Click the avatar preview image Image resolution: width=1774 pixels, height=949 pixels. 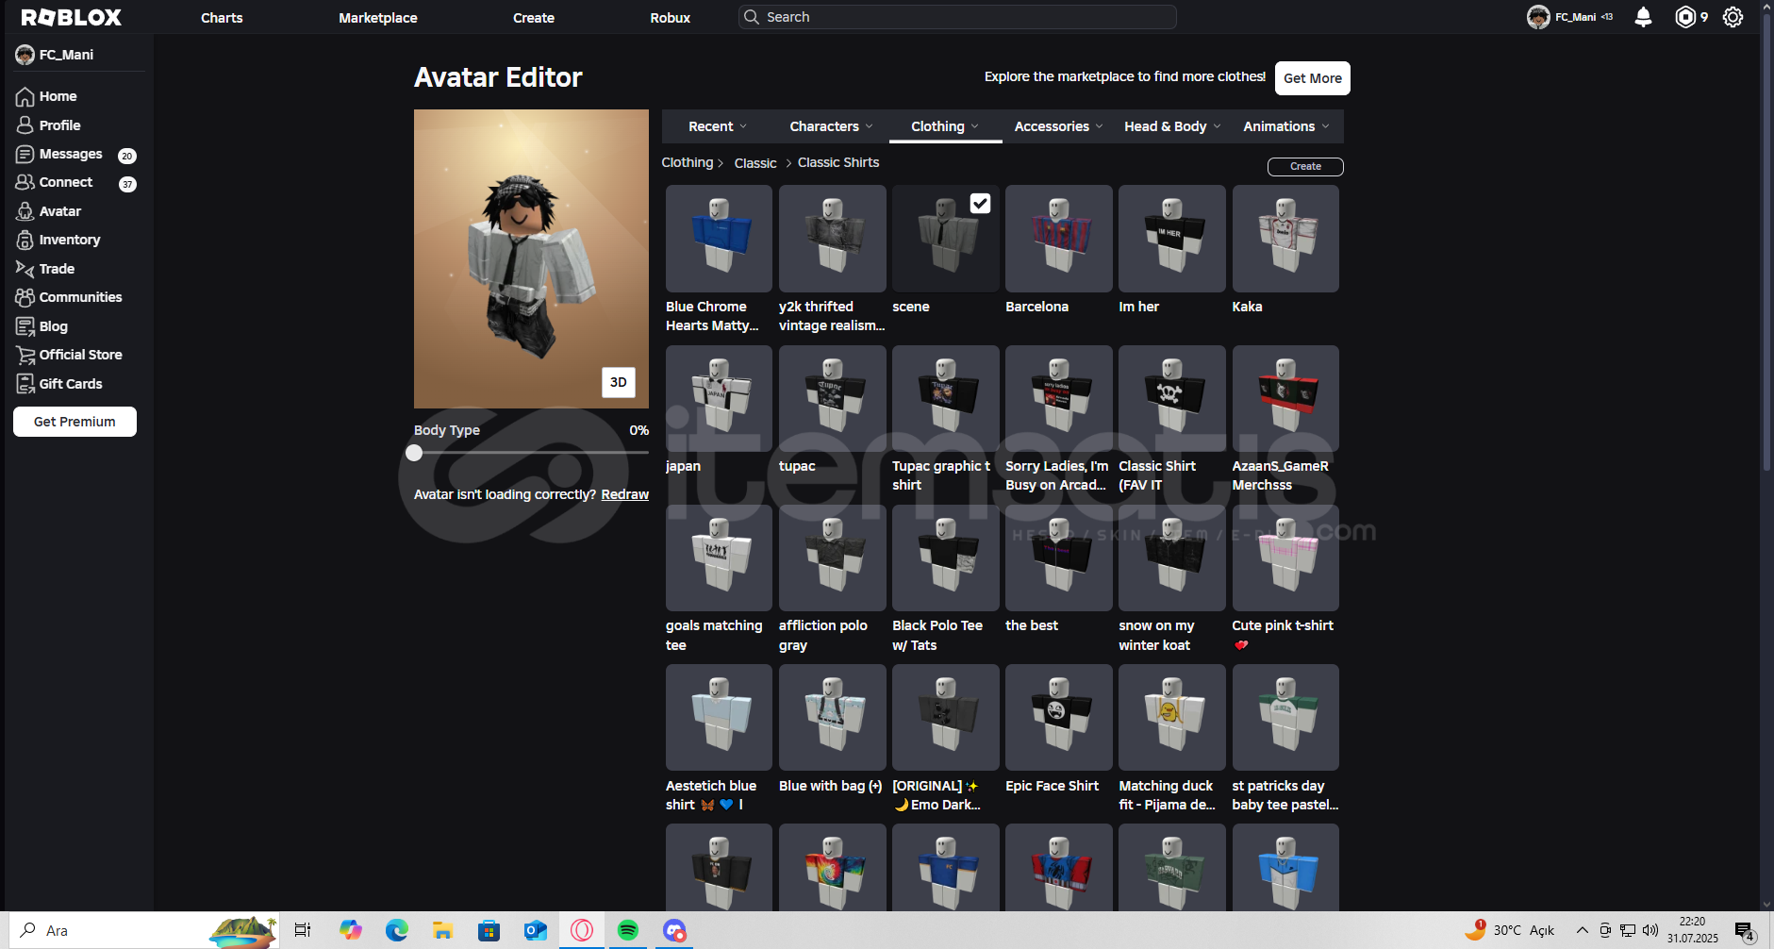531,258
